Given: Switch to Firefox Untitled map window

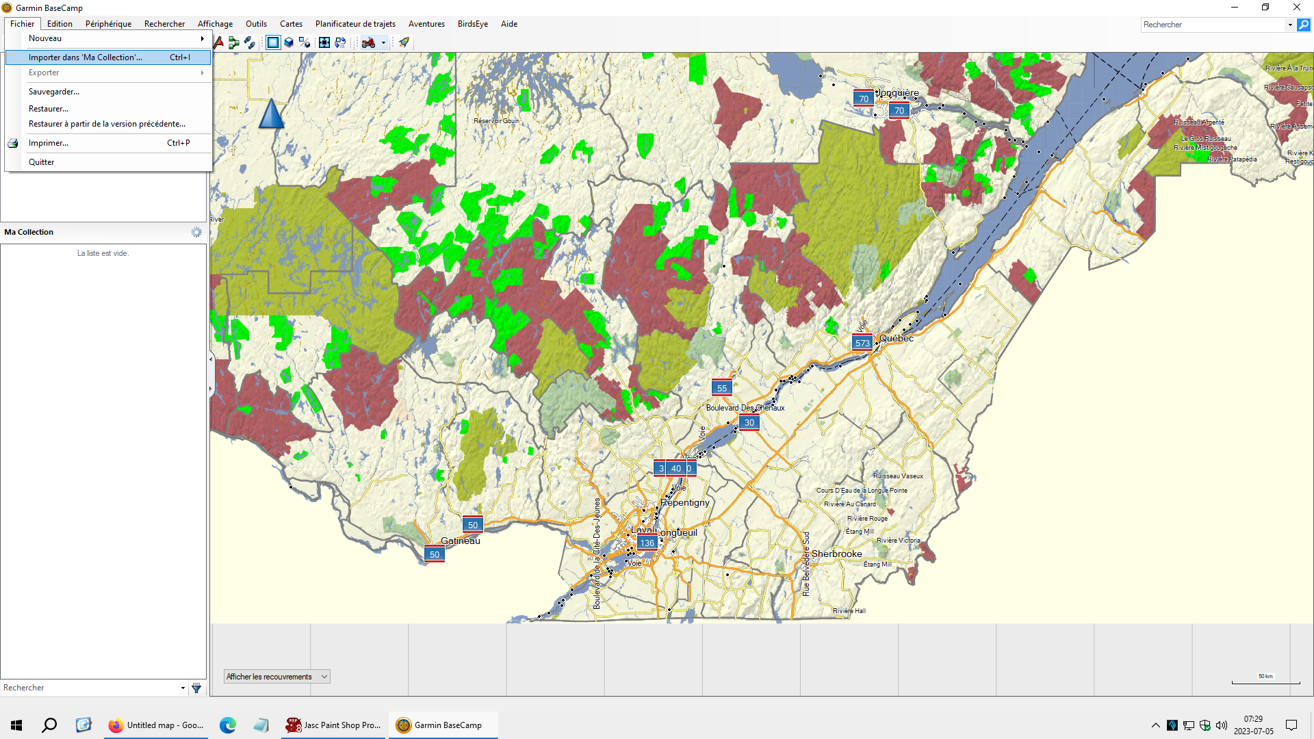Looking at the screenshot, I should coord(156,725).
